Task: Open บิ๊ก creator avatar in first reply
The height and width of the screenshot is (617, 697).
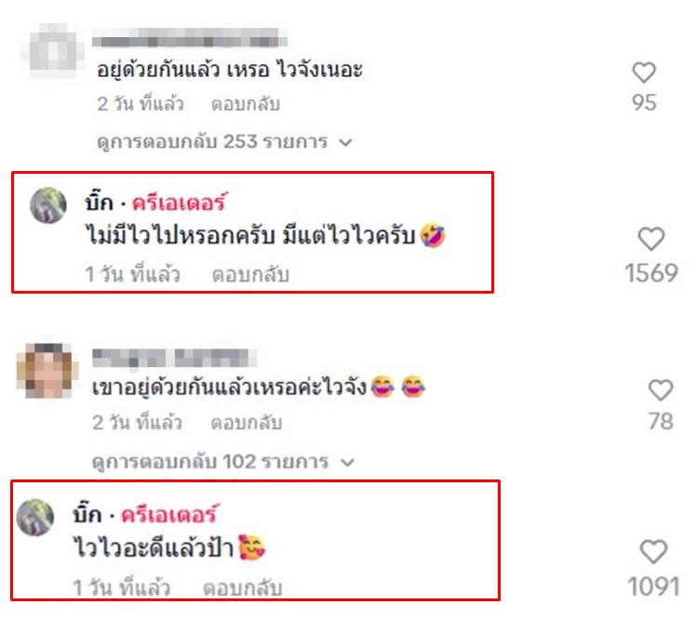Action: (48, 205)
